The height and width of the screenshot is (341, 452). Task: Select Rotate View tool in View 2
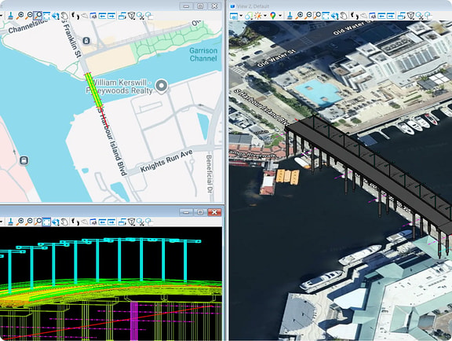click(334, 16)
